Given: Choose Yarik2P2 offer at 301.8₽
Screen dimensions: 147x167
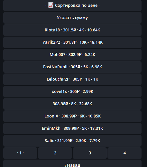Looking at the screenshot, I should point(72,42).
